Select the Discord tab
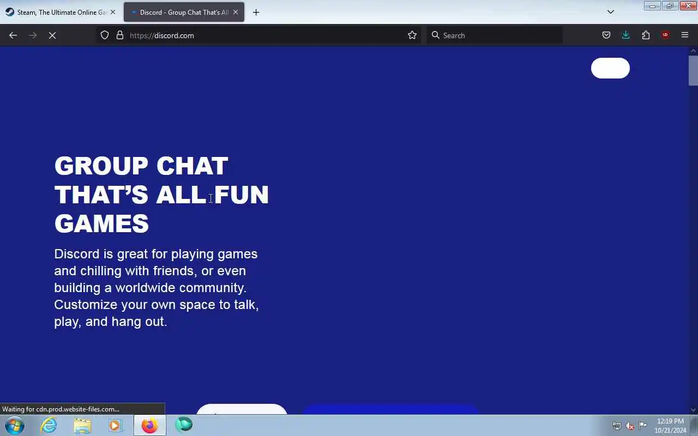Screen dimensions: 698x436 point(184,12)
